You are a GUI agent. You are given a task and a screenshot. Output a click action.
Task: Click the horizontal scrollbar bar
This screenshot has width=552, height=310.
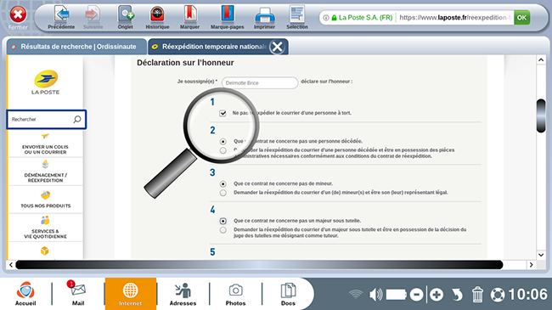(x=259, y=264)
